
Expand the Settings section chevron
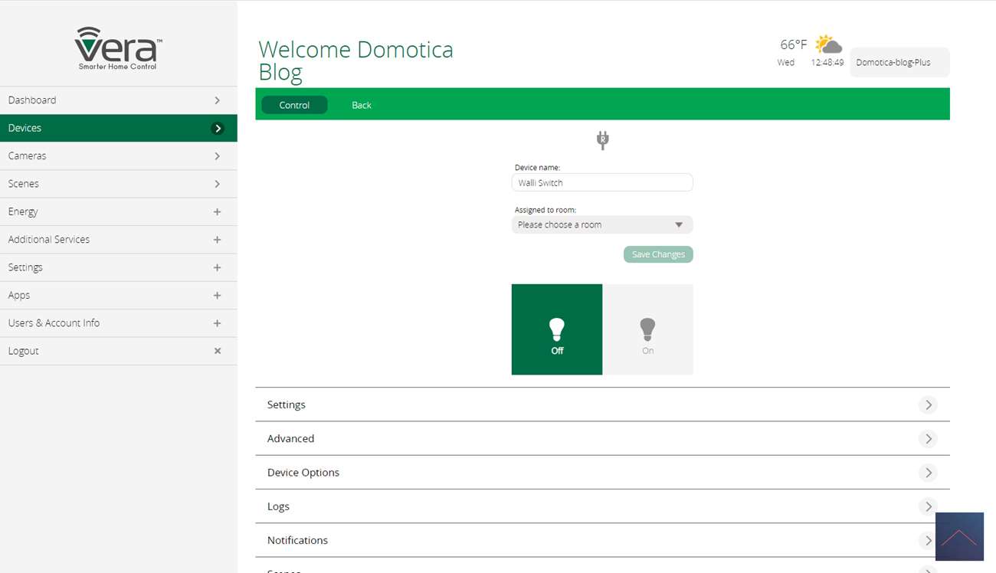click(928, 404)
